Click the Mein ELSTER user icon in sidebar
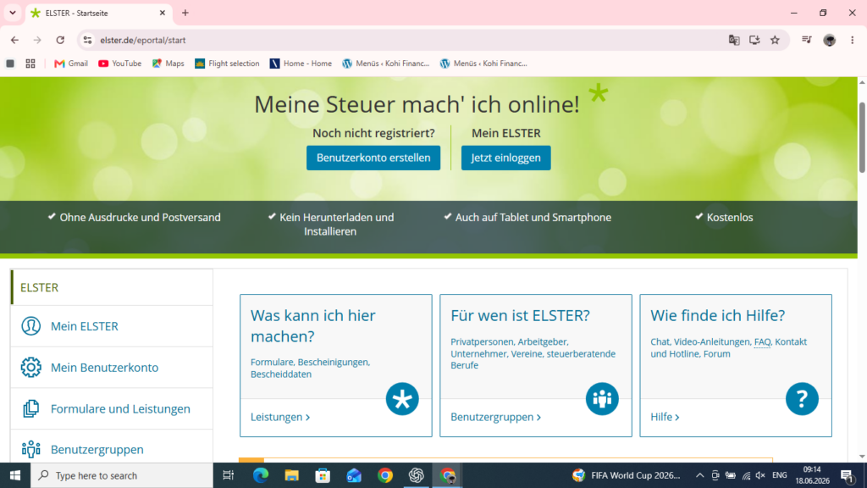This screenshot has width=867, height=488. click(x=31, y=326)
